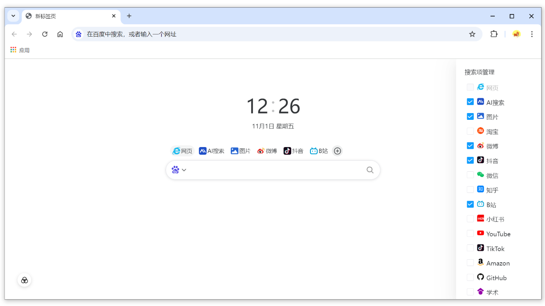Open the Chrome three-dot menu
The height and width of the screenshot is (306, 545).
point(531,34)
